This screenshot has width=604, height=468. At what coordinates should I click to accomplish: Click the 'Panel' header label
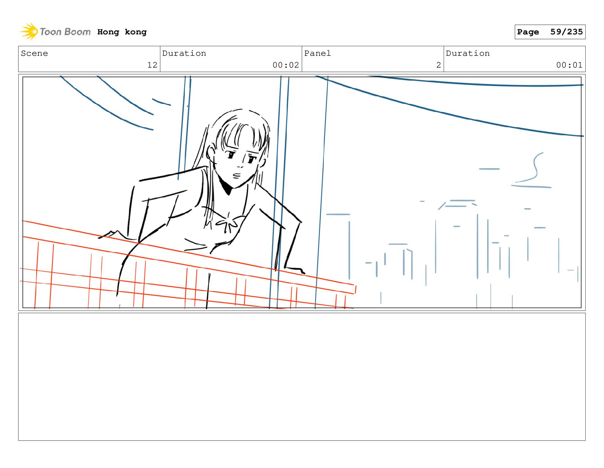(x=317, y=53)
